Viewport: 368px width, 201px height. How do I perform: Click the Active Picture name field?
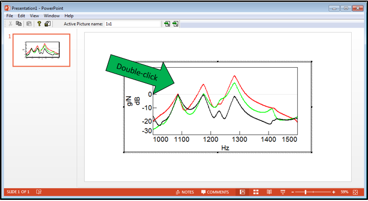tap(133, 24)
